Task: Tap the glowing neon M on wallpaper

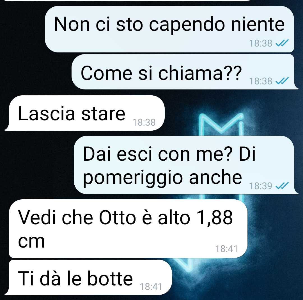Action: pyautogui.click(x=221, y=124)
